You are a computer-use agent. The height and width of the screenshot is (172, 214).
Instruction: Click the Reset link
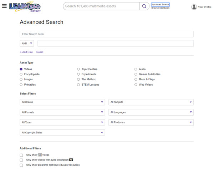click(x=40, y=52)
